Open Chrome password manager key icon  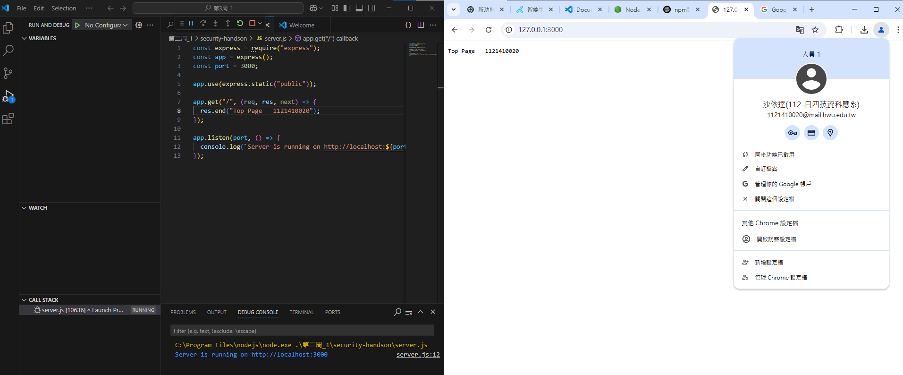[x=792, y=133]
